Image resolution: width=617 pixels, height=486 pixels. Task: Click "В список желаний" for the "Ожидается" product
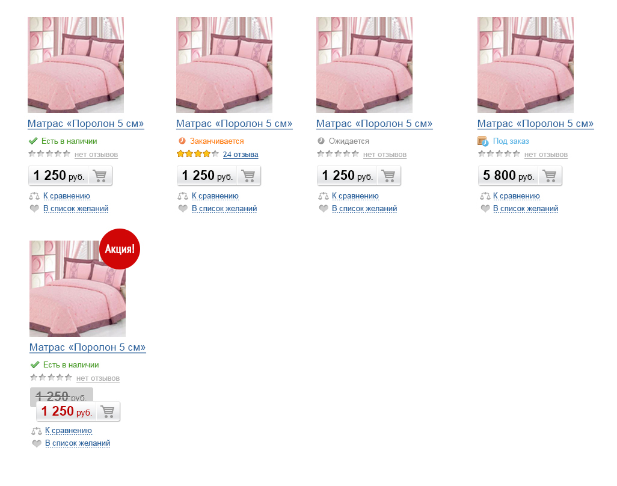pyautogui.click(x=364, y=209)
